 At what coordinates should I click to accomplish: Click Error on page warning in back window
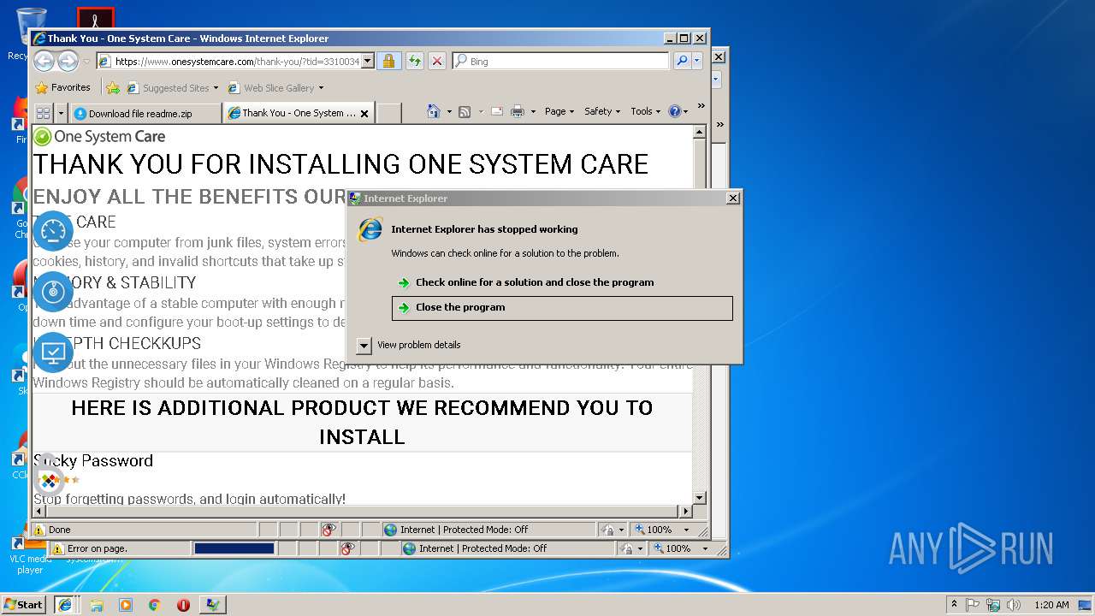point(89,548)
